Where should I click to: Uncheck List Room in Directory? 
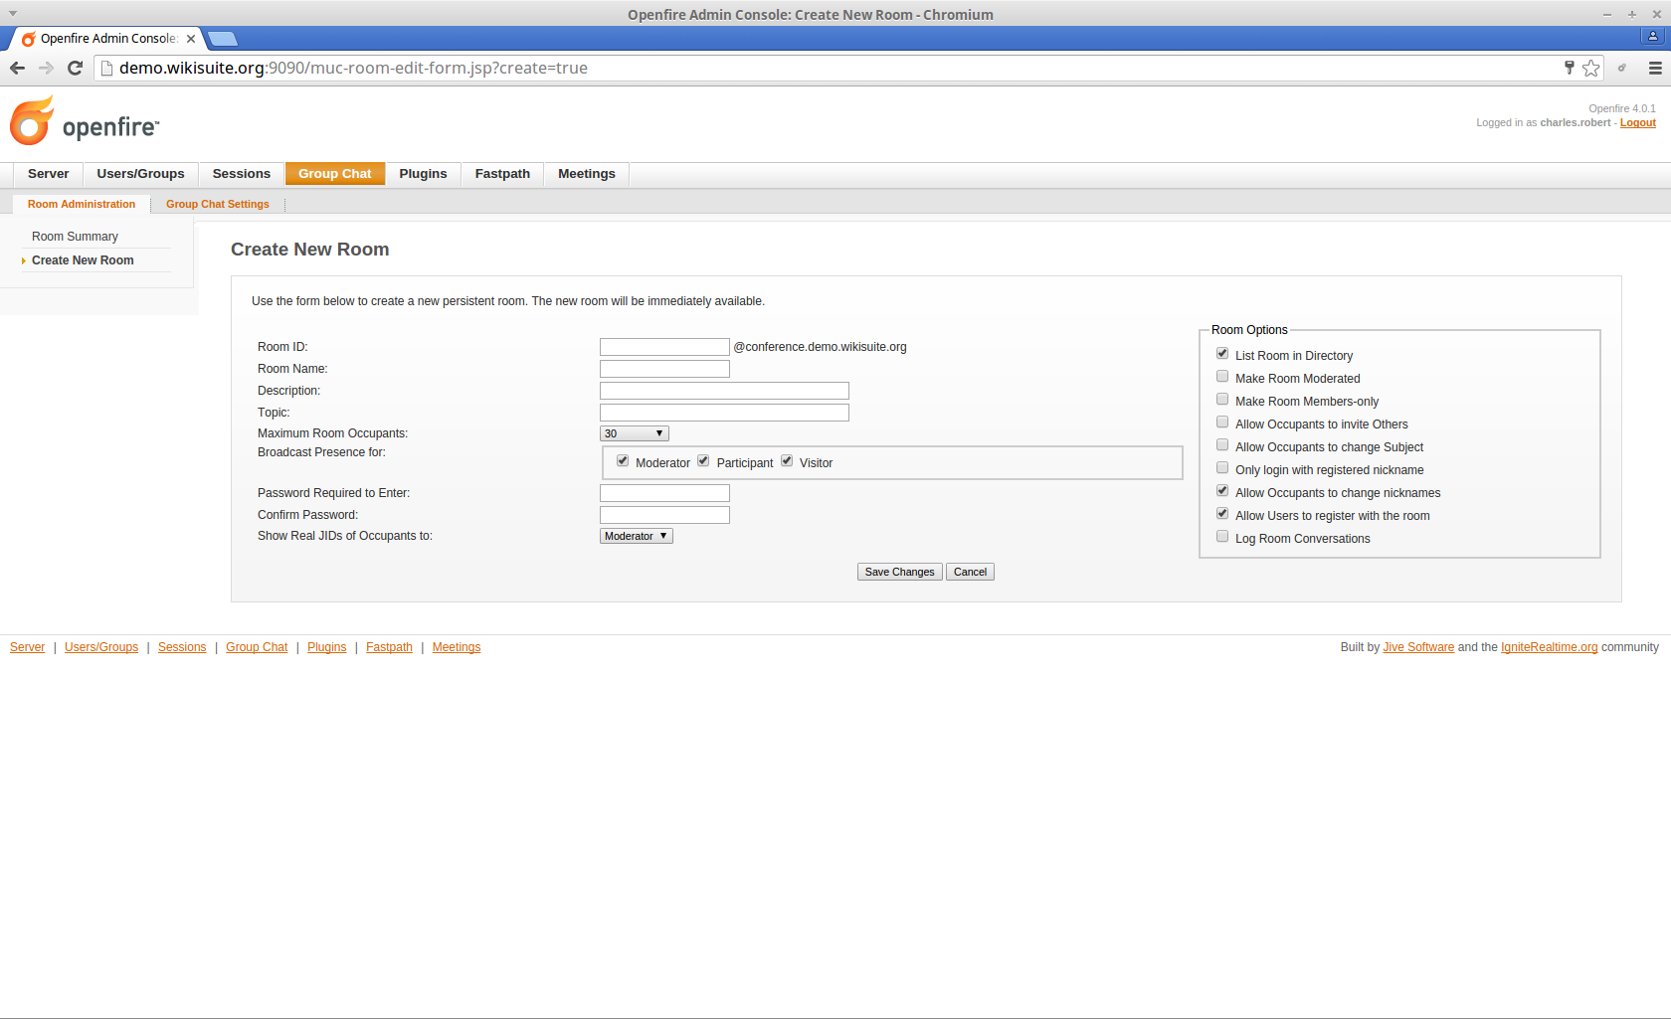click(x=1222, y=354)
